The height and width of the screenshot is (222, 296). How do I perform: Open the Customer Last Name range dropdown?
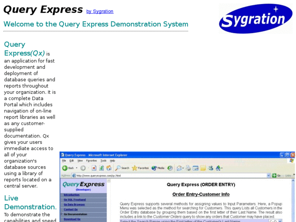[x=275, y=221]
